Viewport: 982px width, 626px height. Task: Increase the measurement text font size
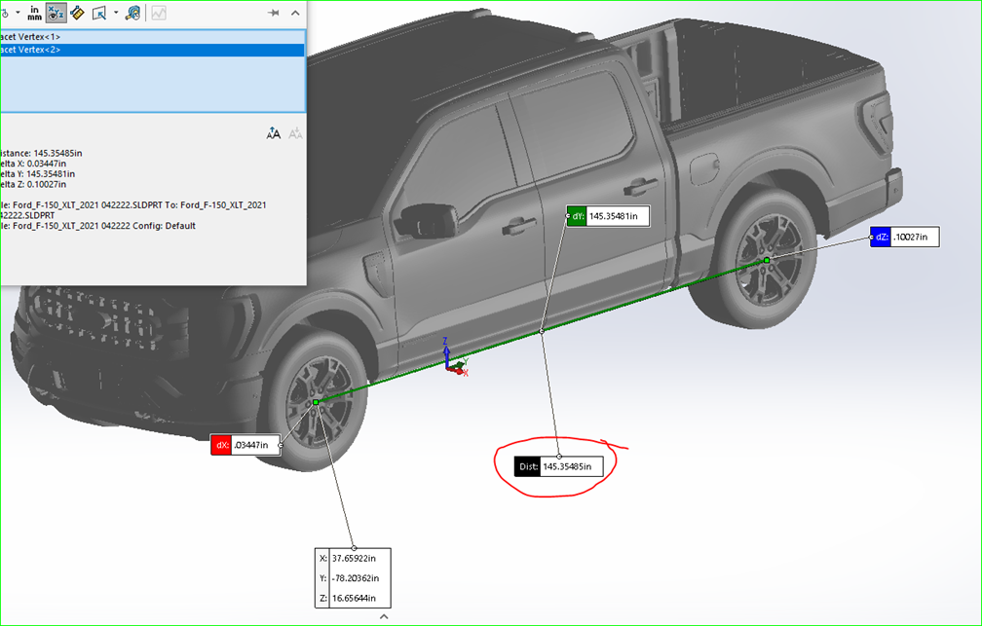274,133
